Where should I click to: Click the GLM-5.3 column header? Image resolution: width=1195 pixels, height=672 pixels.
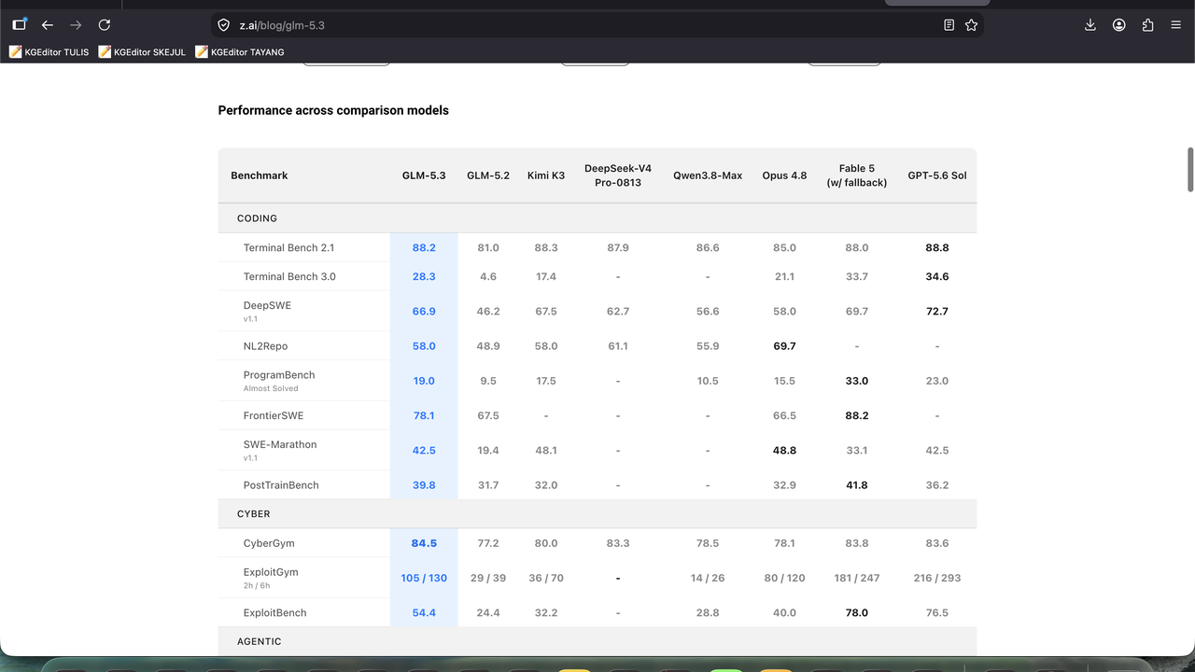(x=424, y=175)
